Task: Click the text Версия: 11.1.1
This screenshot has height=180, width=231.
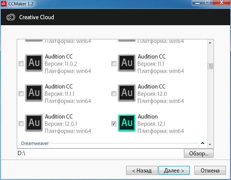Action: coord(59,94)
